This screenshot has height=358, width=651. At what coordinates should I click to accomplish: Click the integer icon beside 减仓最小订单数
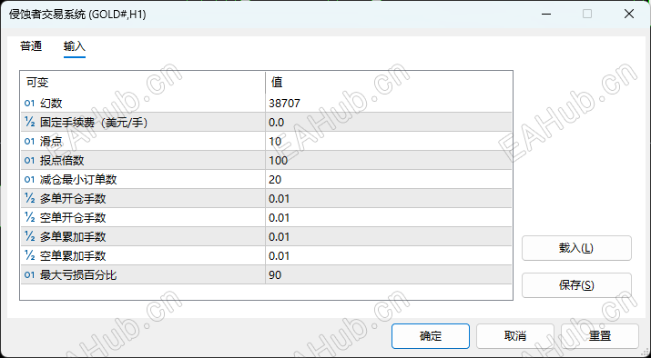coord(29,179)
